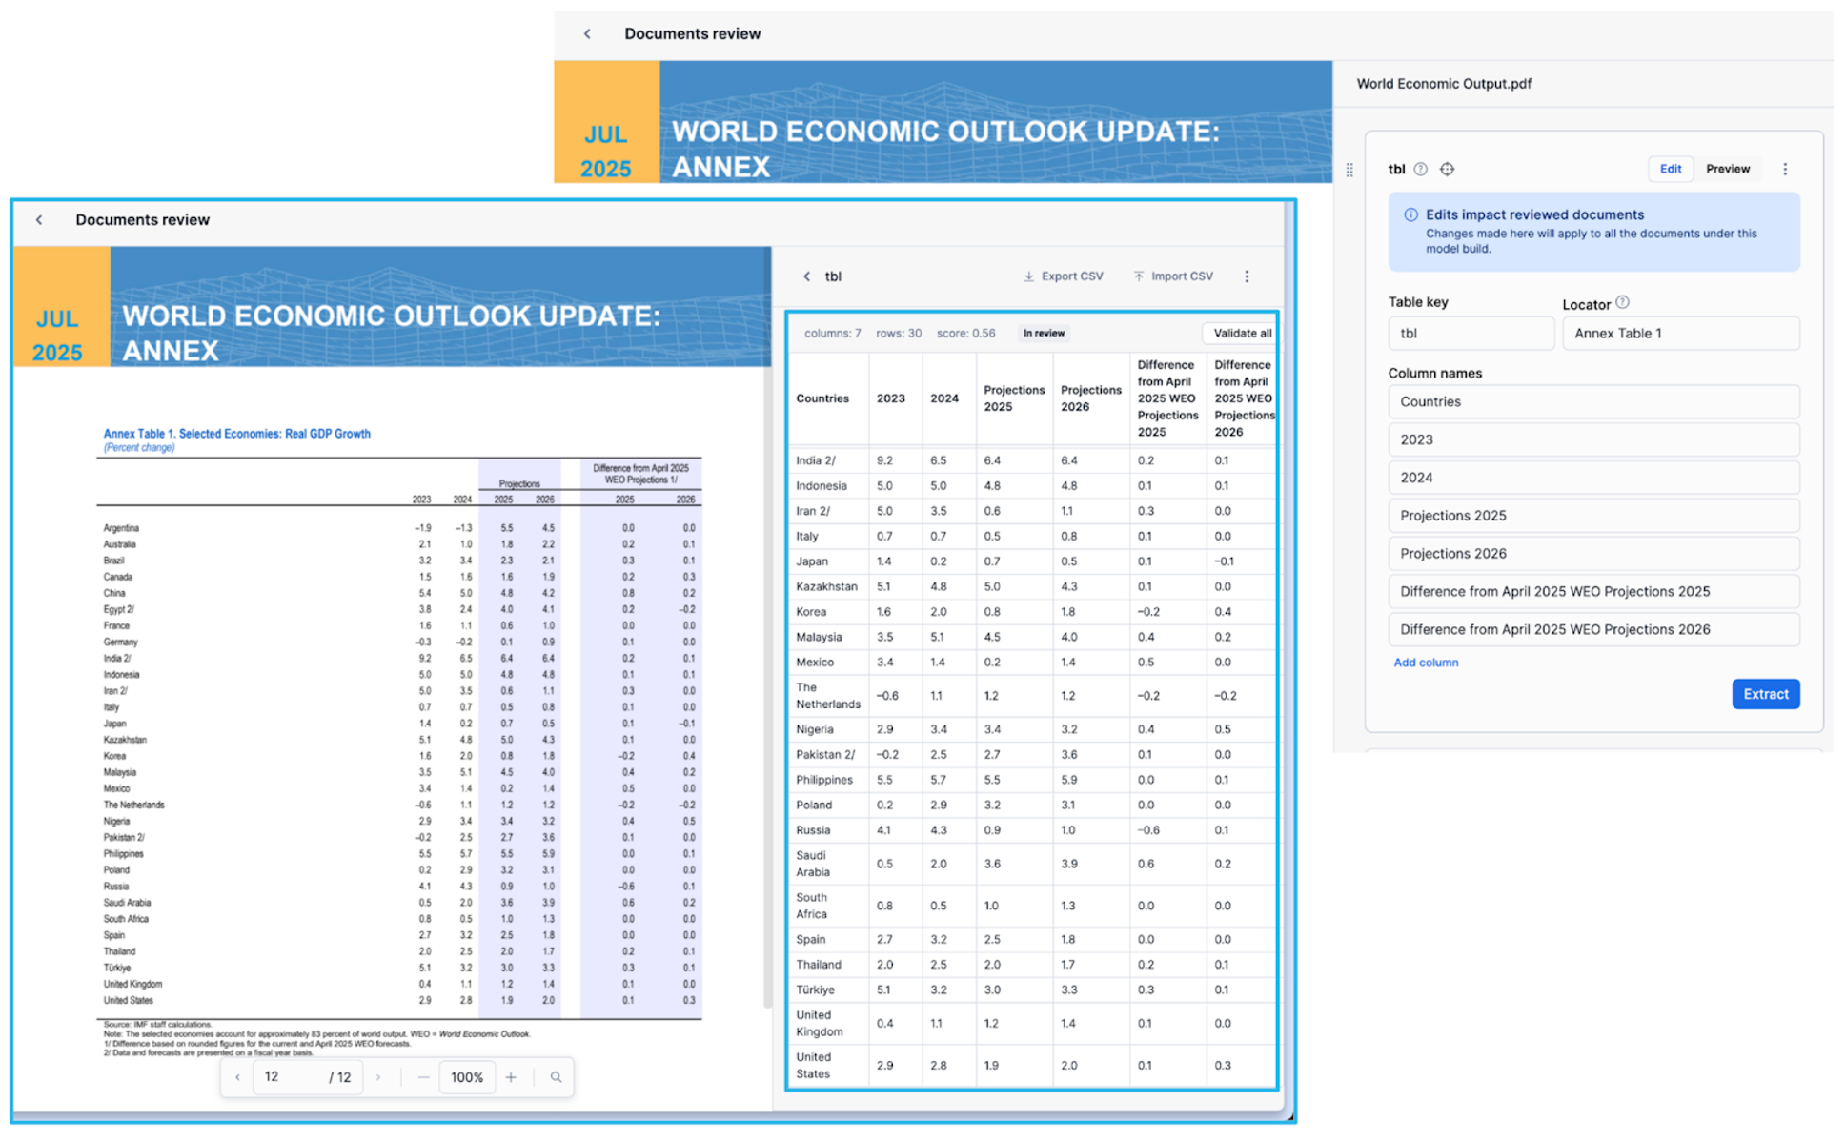1846x1143 pixels.
Task: Open the tbl table three-dot menu
Action: [x=1247, y=276]
